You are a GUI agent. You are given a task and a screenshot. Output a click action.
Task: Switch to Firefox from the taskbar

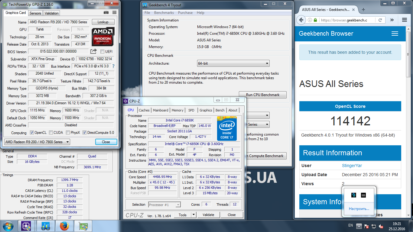click(x=64, y=226)
